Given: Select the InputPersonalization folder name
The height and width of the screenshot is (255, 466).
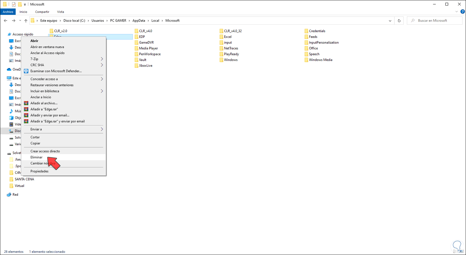Looking at the screenshot, I should [324, 42].
